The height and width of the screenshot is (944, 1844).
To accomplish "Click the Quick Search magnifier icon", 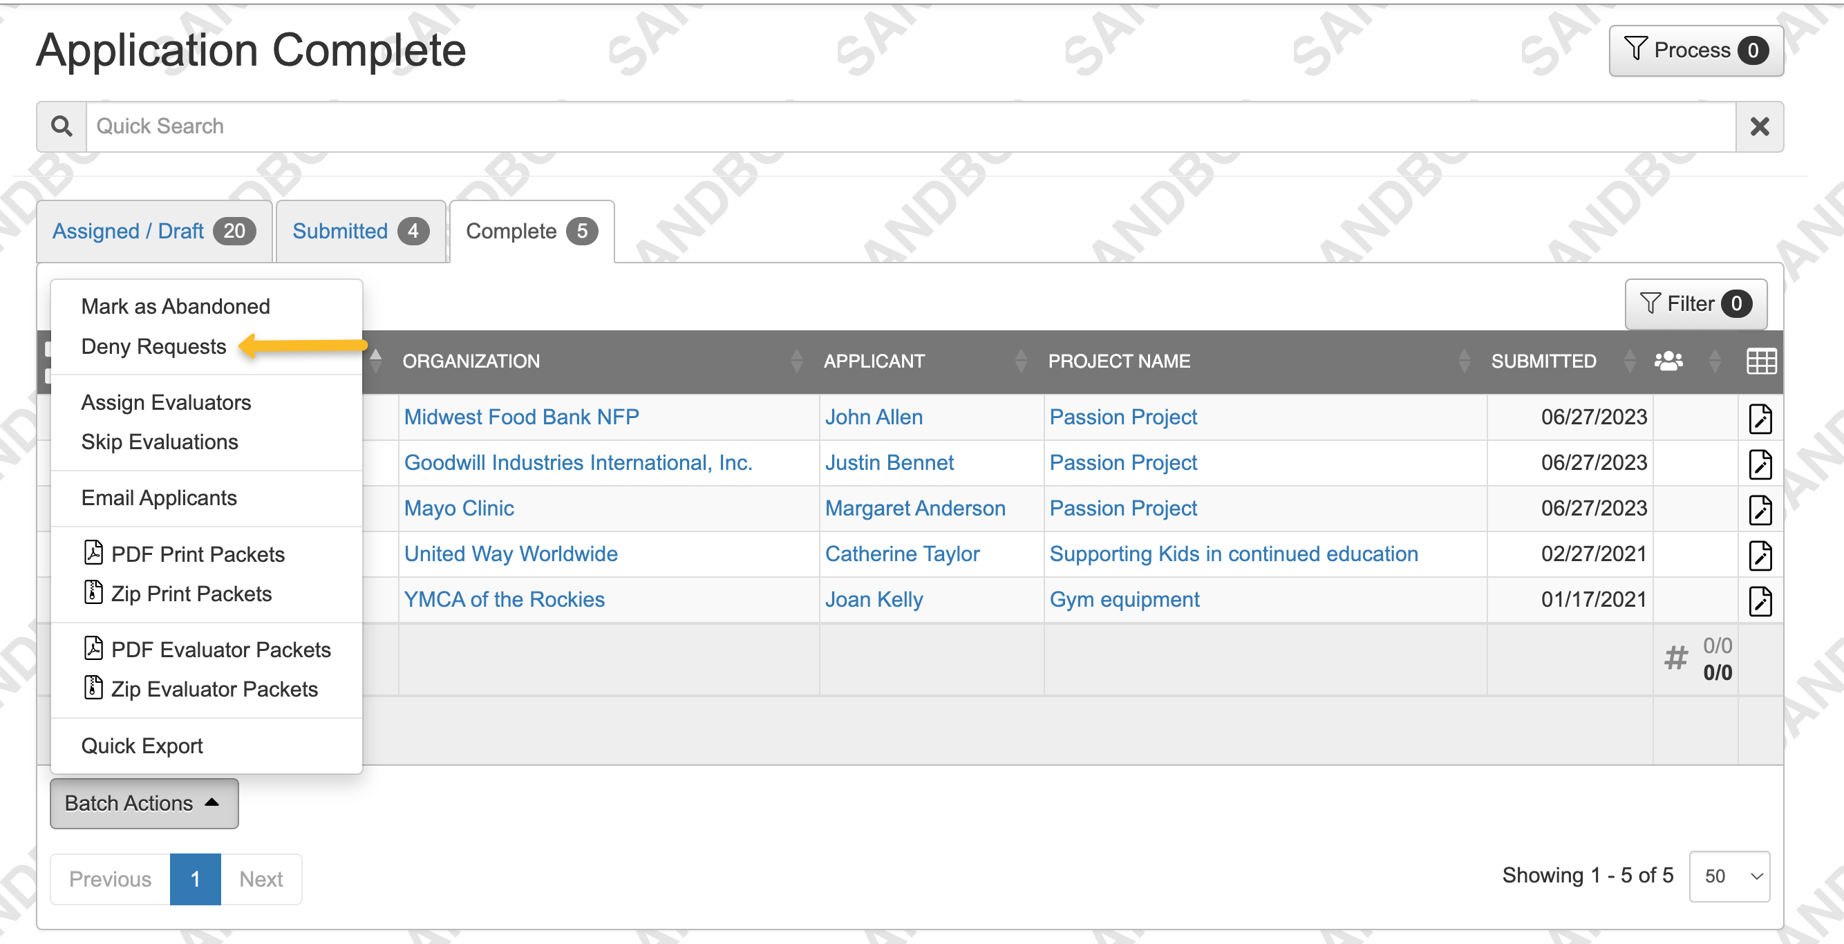I will pyautogui.click(x=61, y=126).
